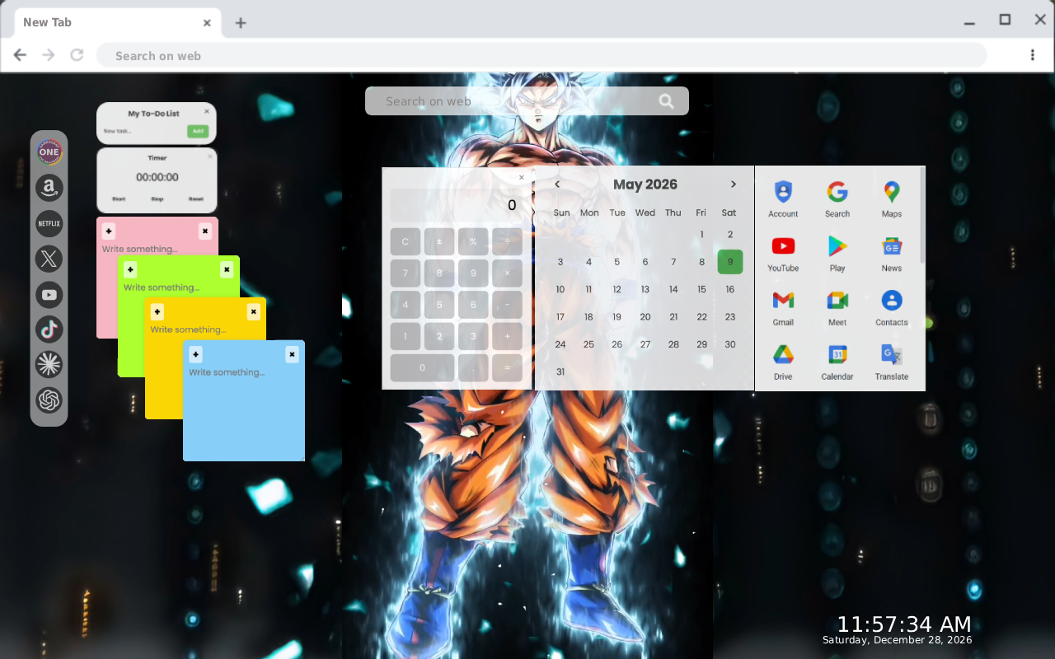
Task: Close the My To-Do List widget
Action: pyautogui.click(x=207, y=111)
